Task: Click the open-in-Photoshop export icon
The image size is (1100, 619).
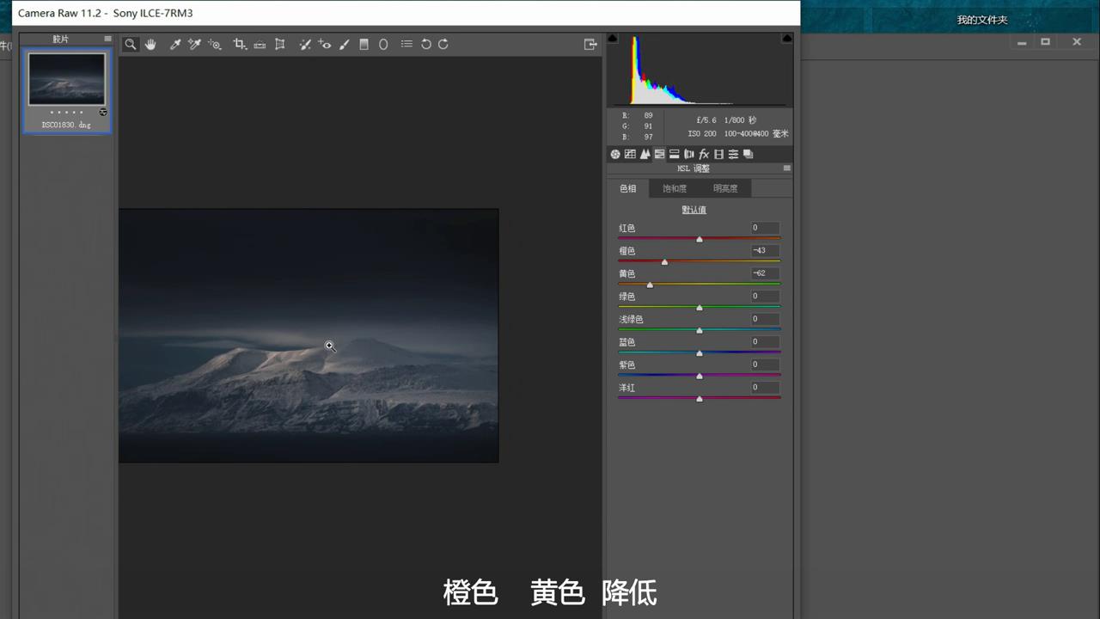Action: click(x=590, y=44)
